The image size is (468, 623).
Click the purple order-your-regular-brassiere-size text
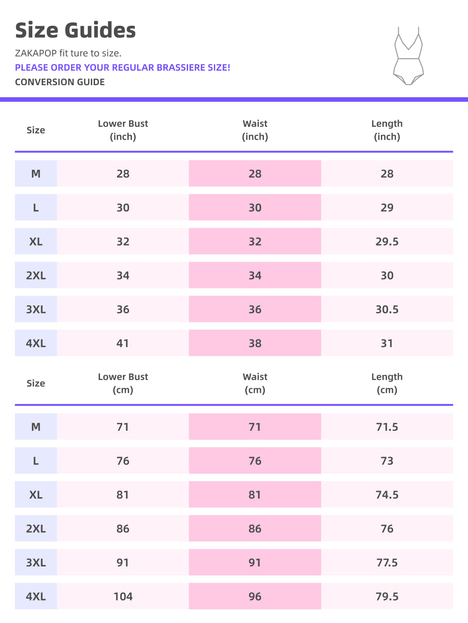click(x=123, y=67)
